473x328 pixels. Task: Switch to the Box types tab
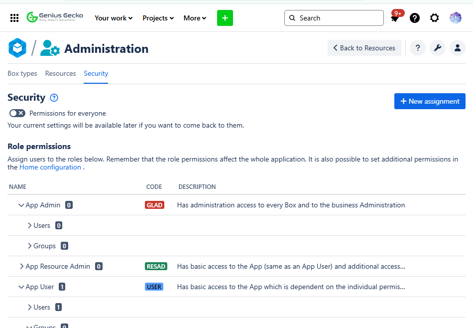click(22, 73)
